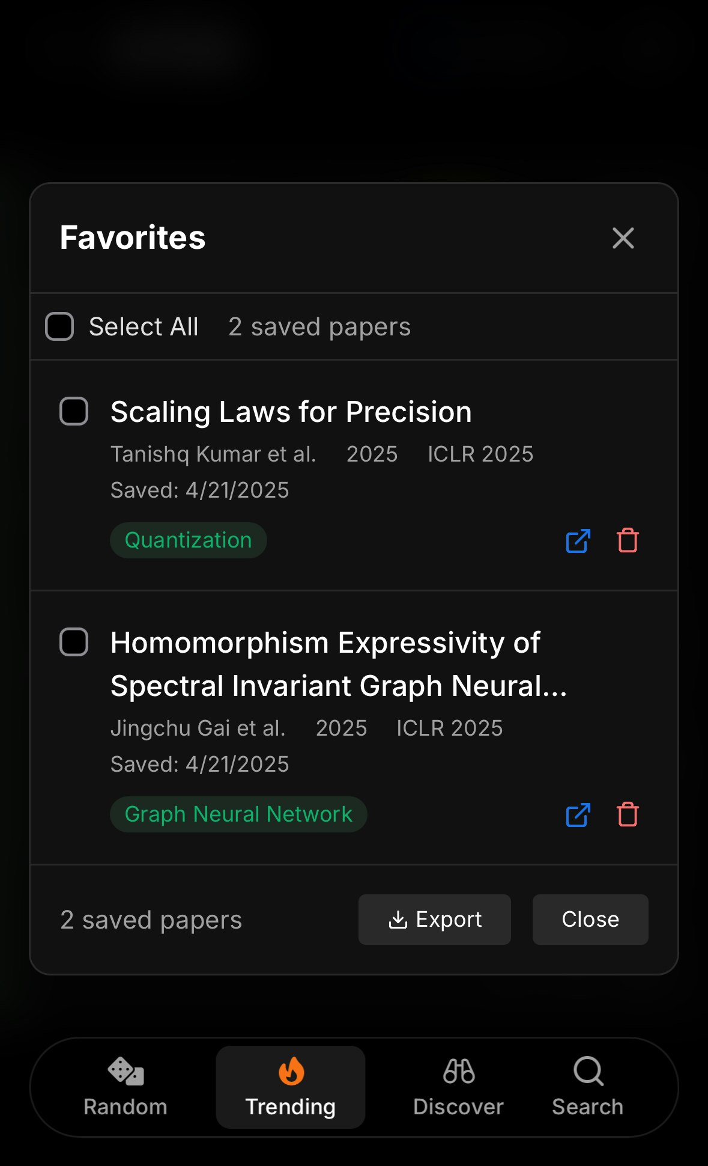The height and width of the screenshot is (1166, 708).
Task: Click the Quantization tag
Action: pyautogui.click(x=188, y=540)
